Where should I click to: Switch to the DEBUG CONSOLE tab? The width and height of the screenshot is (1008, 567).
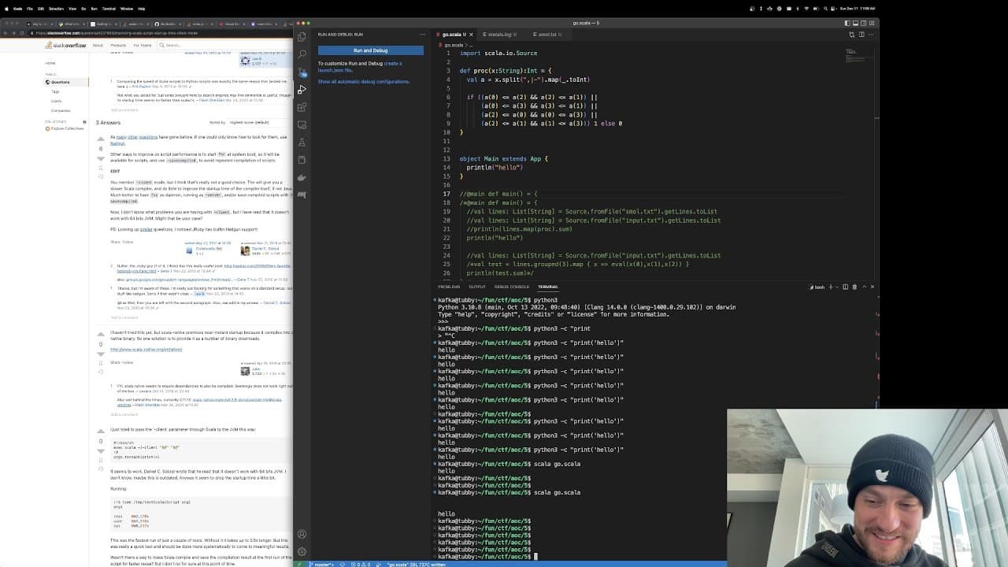tap(512, 287)
